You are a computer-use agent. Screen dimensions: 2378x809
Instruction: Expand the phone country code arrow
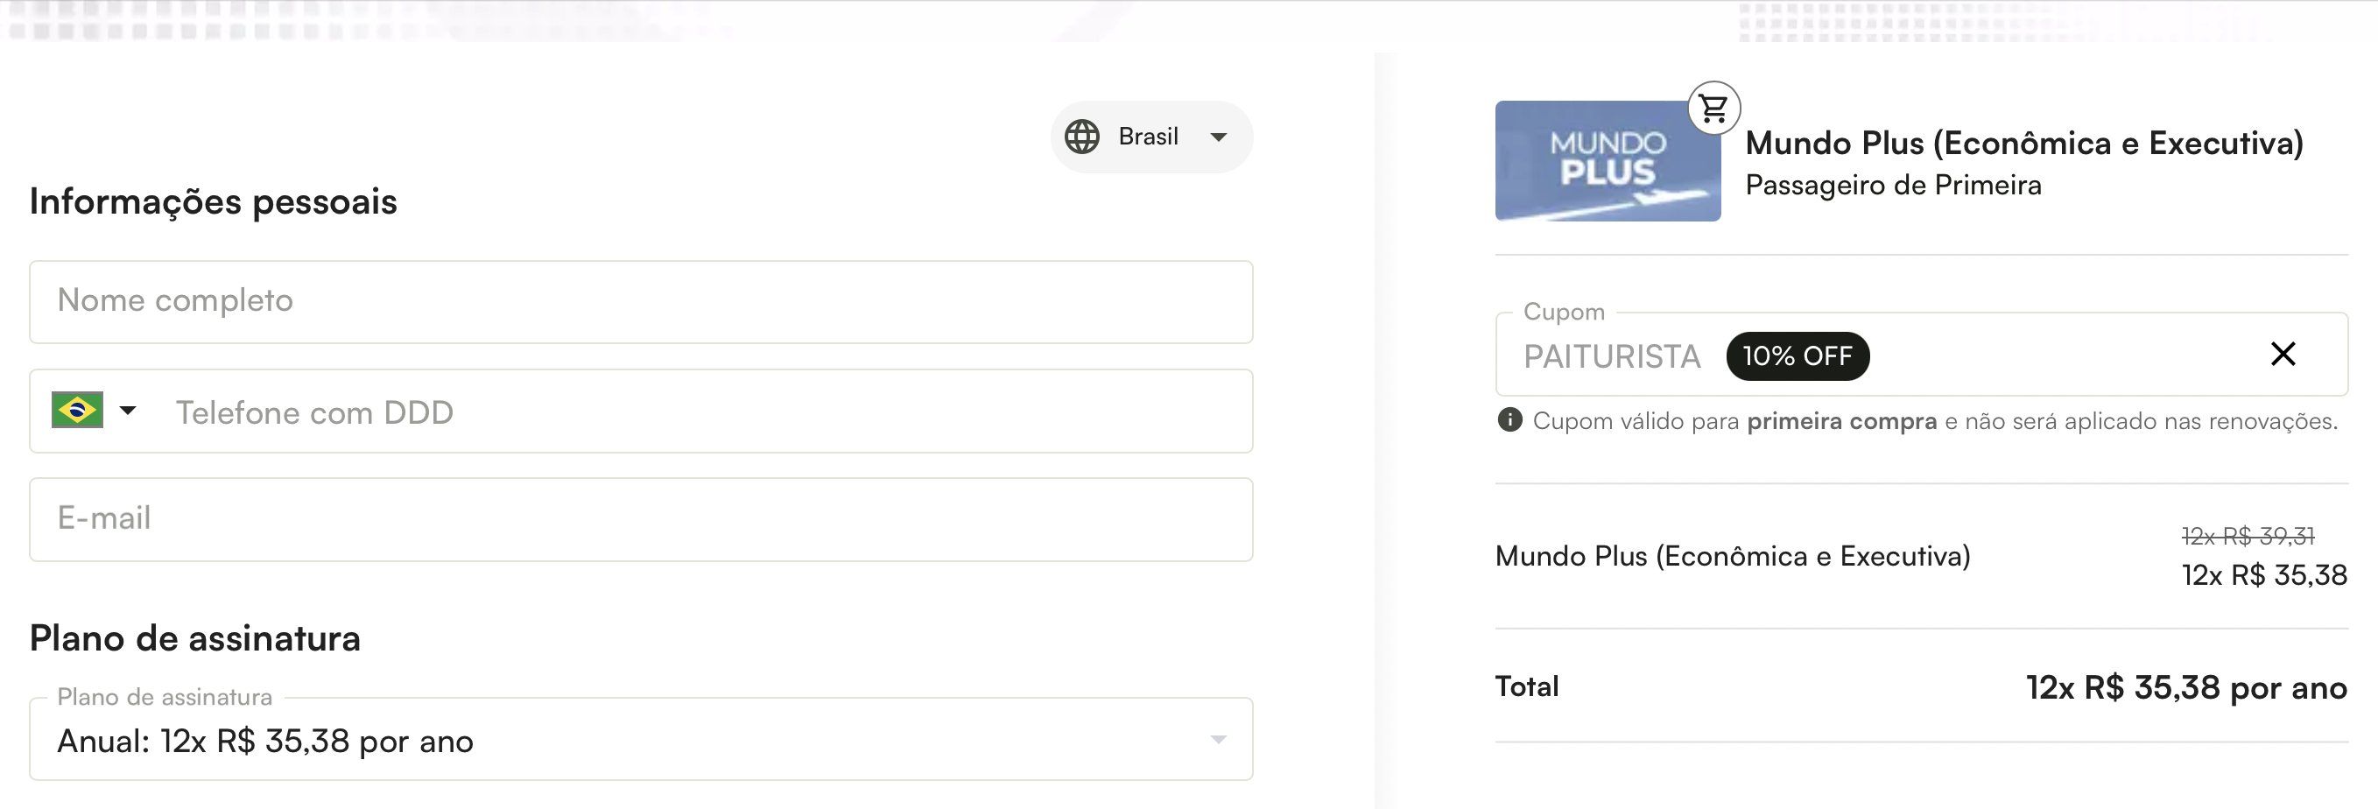[129, 410]
